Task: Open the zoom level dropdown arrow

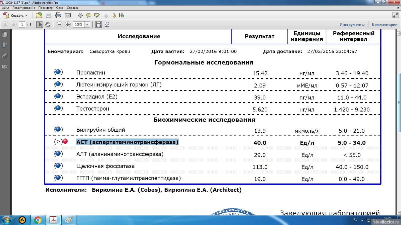Action: pos(87,24)
